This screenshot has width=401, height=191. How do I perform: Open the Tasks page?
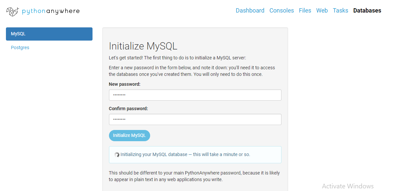coord(340,10)
